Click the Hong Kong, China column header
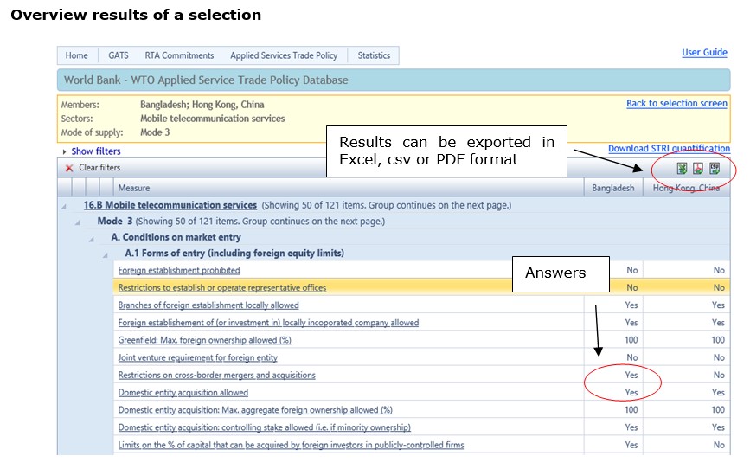The image size is (750, 469). (x=686, y=188)
